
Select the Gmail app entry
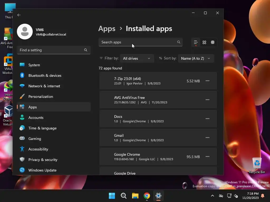(x=158, y=138)
